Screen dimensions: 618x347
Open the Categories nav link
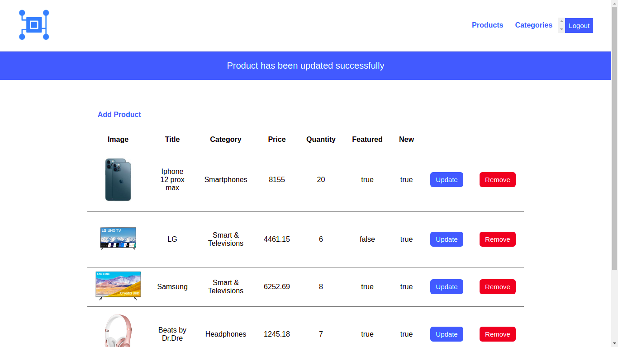[x=533, y=25]
